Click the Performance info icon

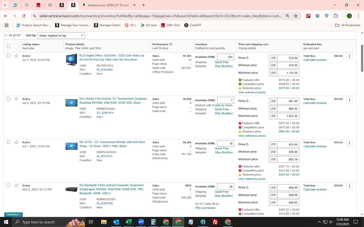(x=171, y=44)
